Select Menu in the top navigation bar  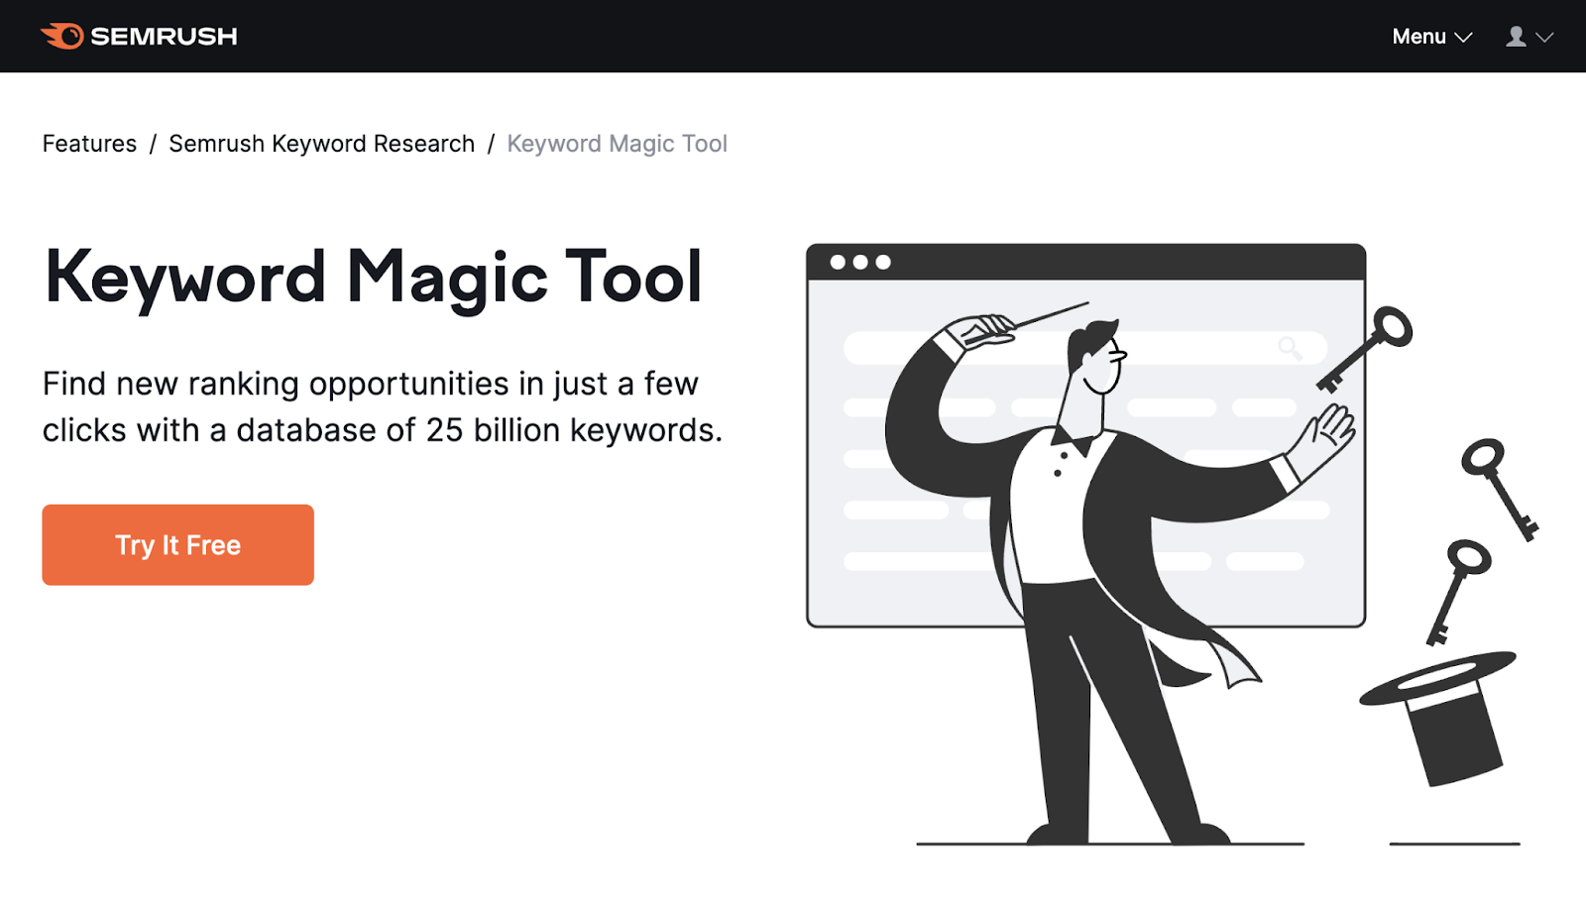click(x=1419, y=36)
